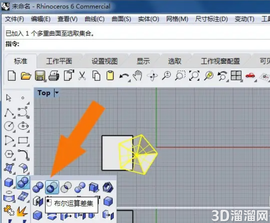Select the Circle tool
The height and width of the screenshot is (223, 270).
click(x=9, y=126)
